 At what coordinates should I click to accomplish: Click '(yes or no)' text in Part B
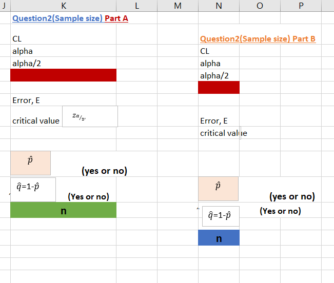pos(292,196)
